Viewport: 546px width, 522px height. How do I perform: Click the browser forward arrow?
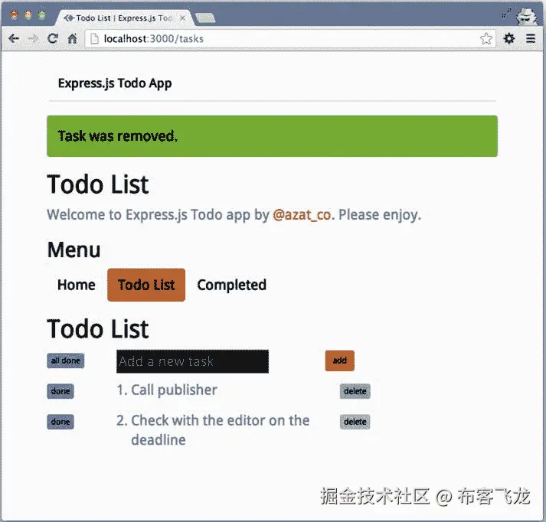33,38
